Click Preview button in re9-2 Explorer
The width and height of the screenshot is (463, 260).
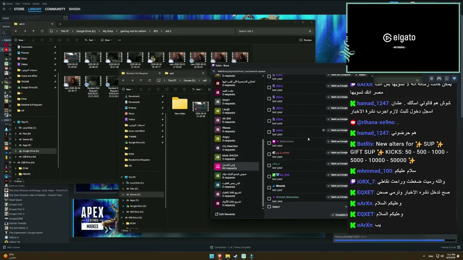(306, 40)
